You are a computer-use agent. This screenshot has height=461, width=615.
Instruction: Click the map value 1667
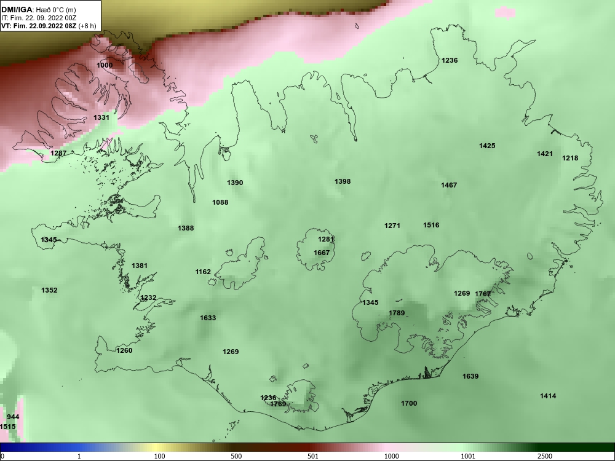tap(322, 253)
